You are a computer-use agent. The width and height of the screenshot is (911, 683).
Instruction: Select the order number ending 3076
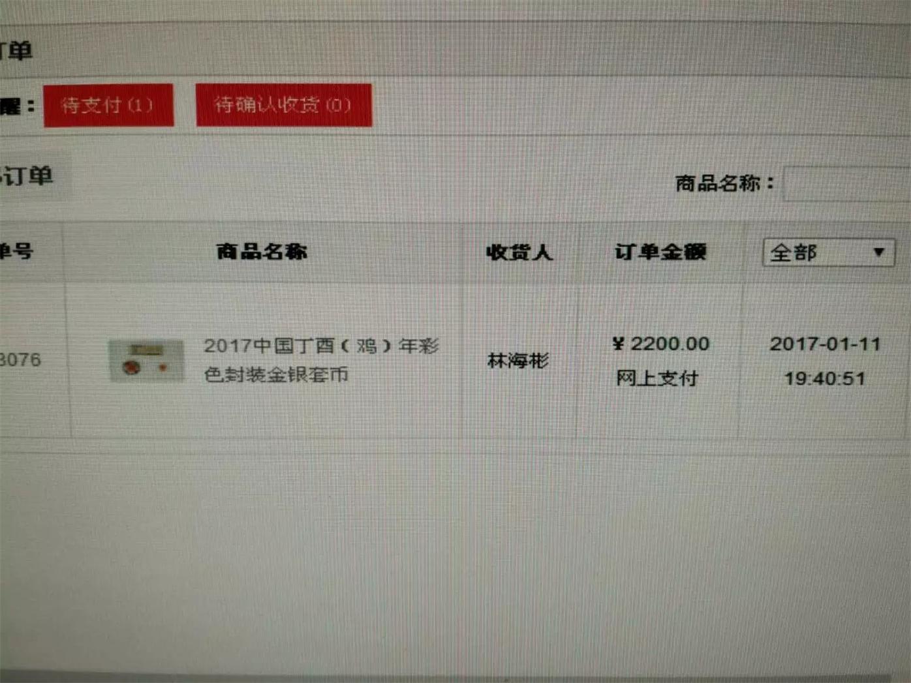coord(20,359)
